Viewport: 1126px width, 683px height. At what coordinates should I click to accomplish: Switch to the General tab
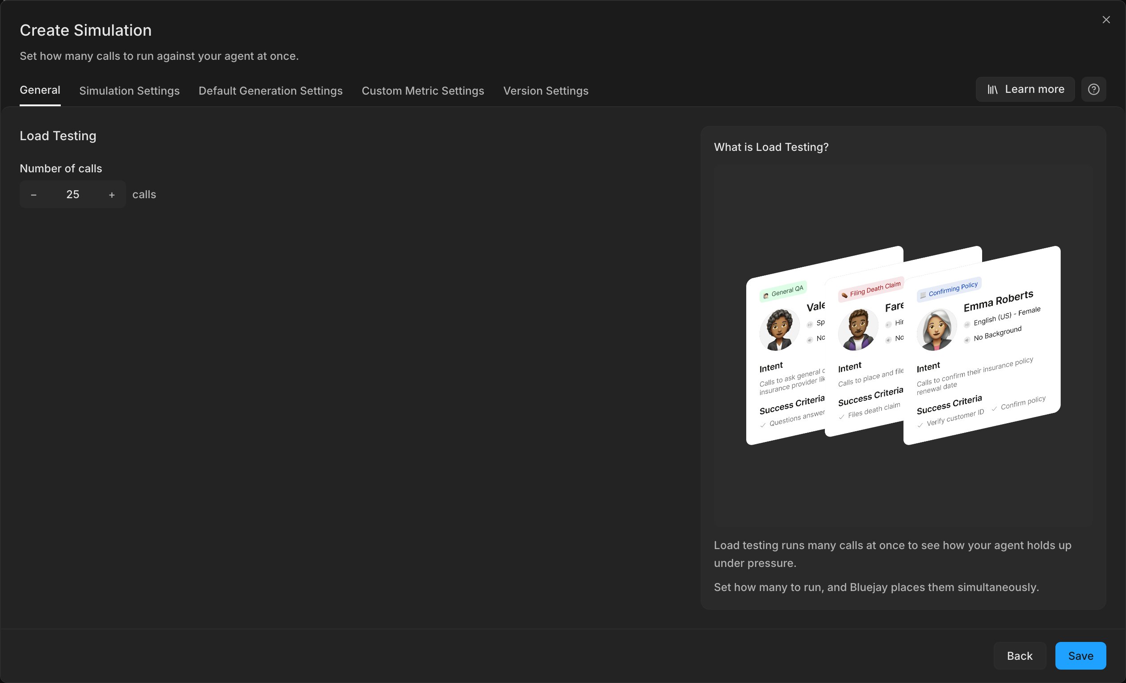pyautogui.click(x=40, y=90)
